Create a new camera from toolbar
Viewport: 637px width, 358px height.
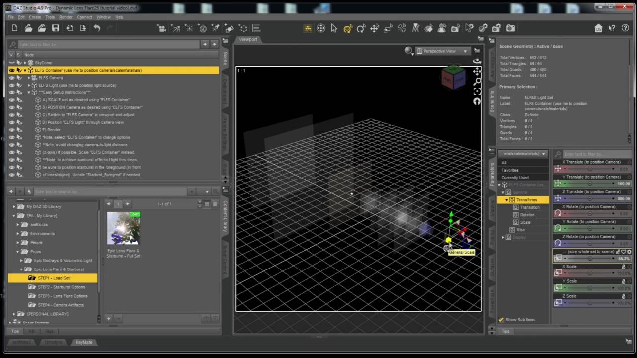pyautogui.click(x=161, y=28)
